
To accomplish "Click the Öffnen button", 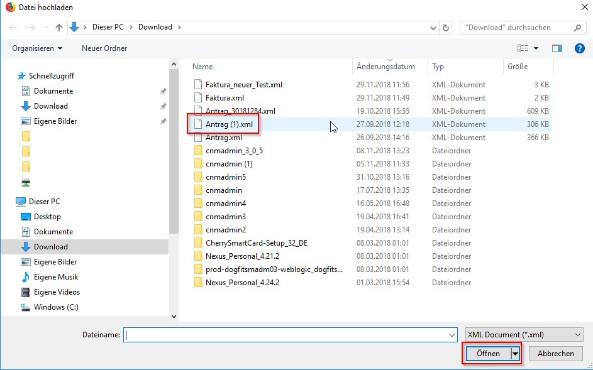I will tap(488, 354).
